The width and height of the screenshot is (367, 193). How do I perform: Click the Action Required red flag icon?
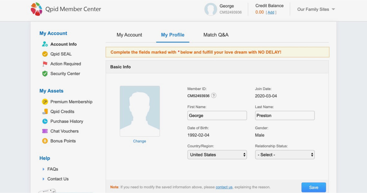tap(45, 64)
